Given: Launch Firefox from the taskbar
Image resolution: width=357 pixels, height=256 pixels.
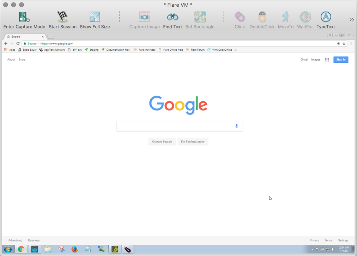Looking at the screenshot, I should [74, 249].
